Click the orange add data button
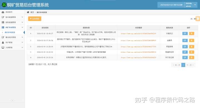 pyautogui.click(x=35, y=19)
